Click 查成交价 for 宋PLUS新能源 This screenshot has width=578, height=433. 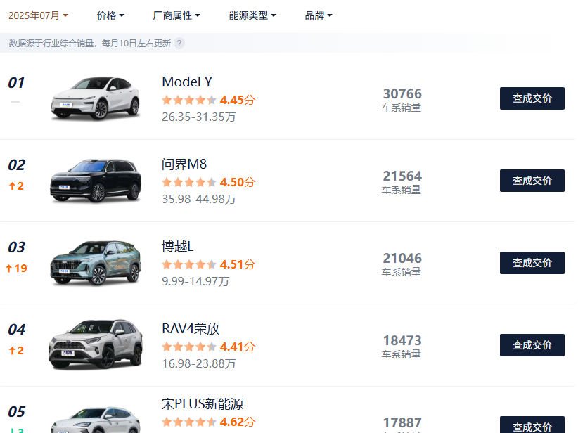(532, 425)
